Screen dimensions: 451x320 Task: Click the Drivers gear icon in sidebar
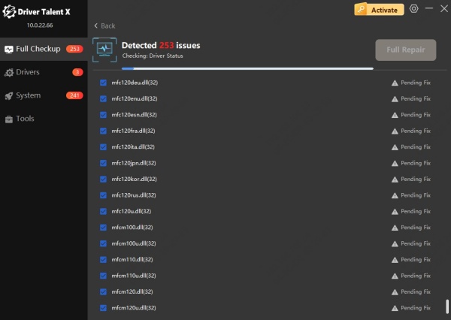tap(9, 72)
